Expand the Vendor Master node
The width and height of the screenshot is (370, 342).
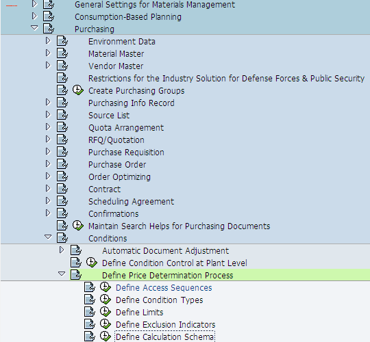[48, 65]
